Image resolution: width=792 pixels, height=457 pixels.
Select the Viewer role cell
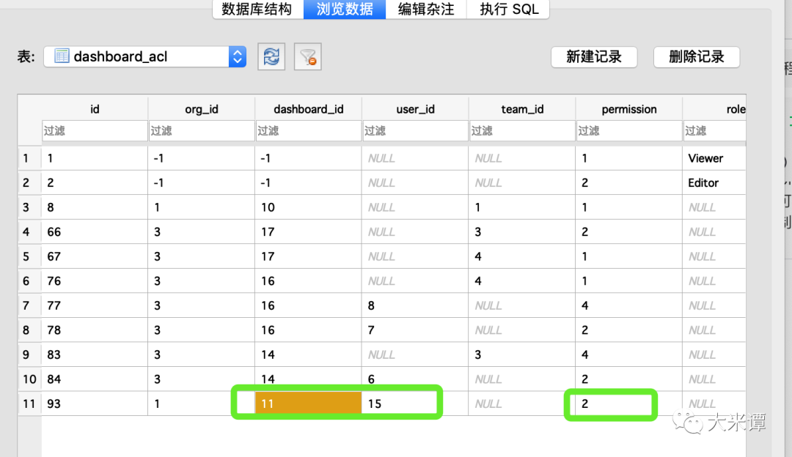[x=714, y=158]
